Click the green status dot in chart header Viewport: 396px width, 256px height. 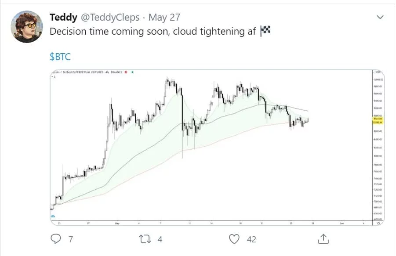(x=132, y=72)
